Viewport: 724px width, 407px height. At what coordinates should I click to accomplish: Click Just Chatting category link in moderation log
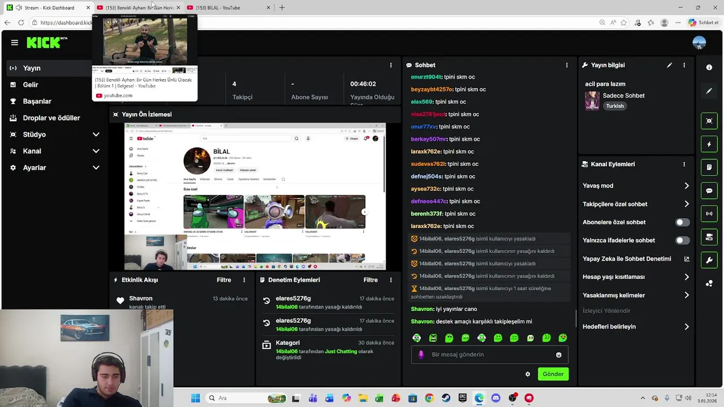(x=341, y=351)
